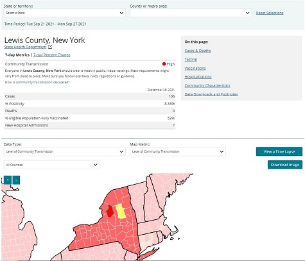Open external link icon beside State Health Department
Screen dimensions: 305x261
click(x=50, y=47)
